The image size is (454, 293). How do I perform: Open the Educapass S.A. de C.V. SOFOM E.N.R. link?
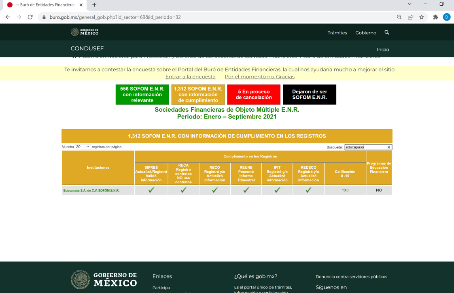[91, 191]
